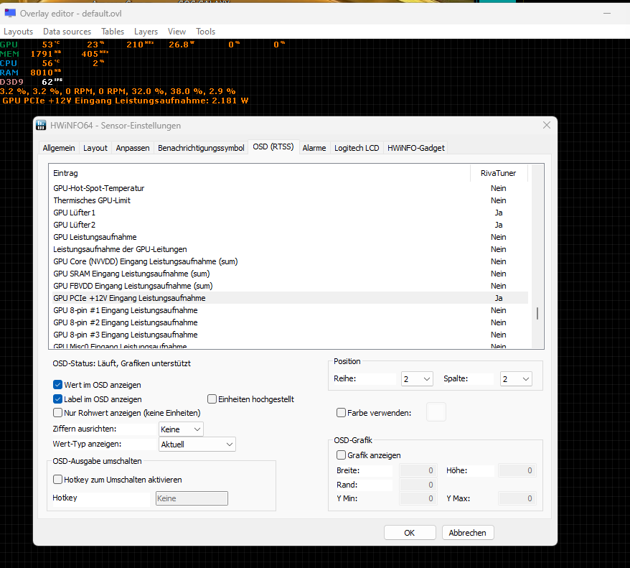Image resolution: width=630 pixels, height=568 pixels.
Task: Click the RivaTuner column header
Action: [499, 173]
